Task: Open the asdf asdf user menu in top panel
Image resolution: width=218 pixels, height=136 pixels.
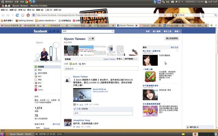Action: pyautogui.click(x=211, y=2)
